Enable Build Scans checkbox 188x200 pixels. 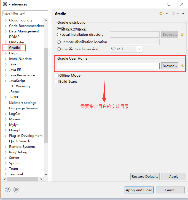pos(57,81)
